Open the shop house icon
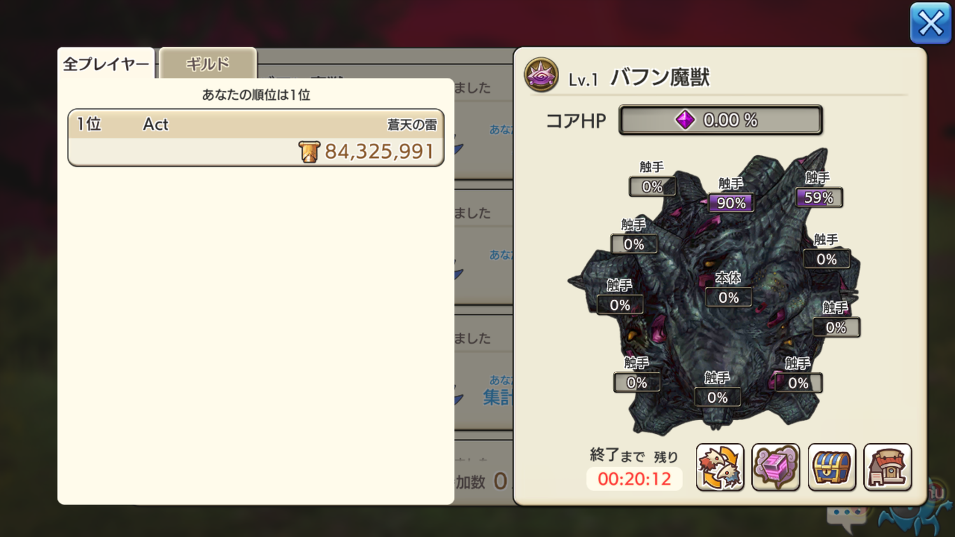Screen dimensions: 955x537 click(x=888, y=468)
